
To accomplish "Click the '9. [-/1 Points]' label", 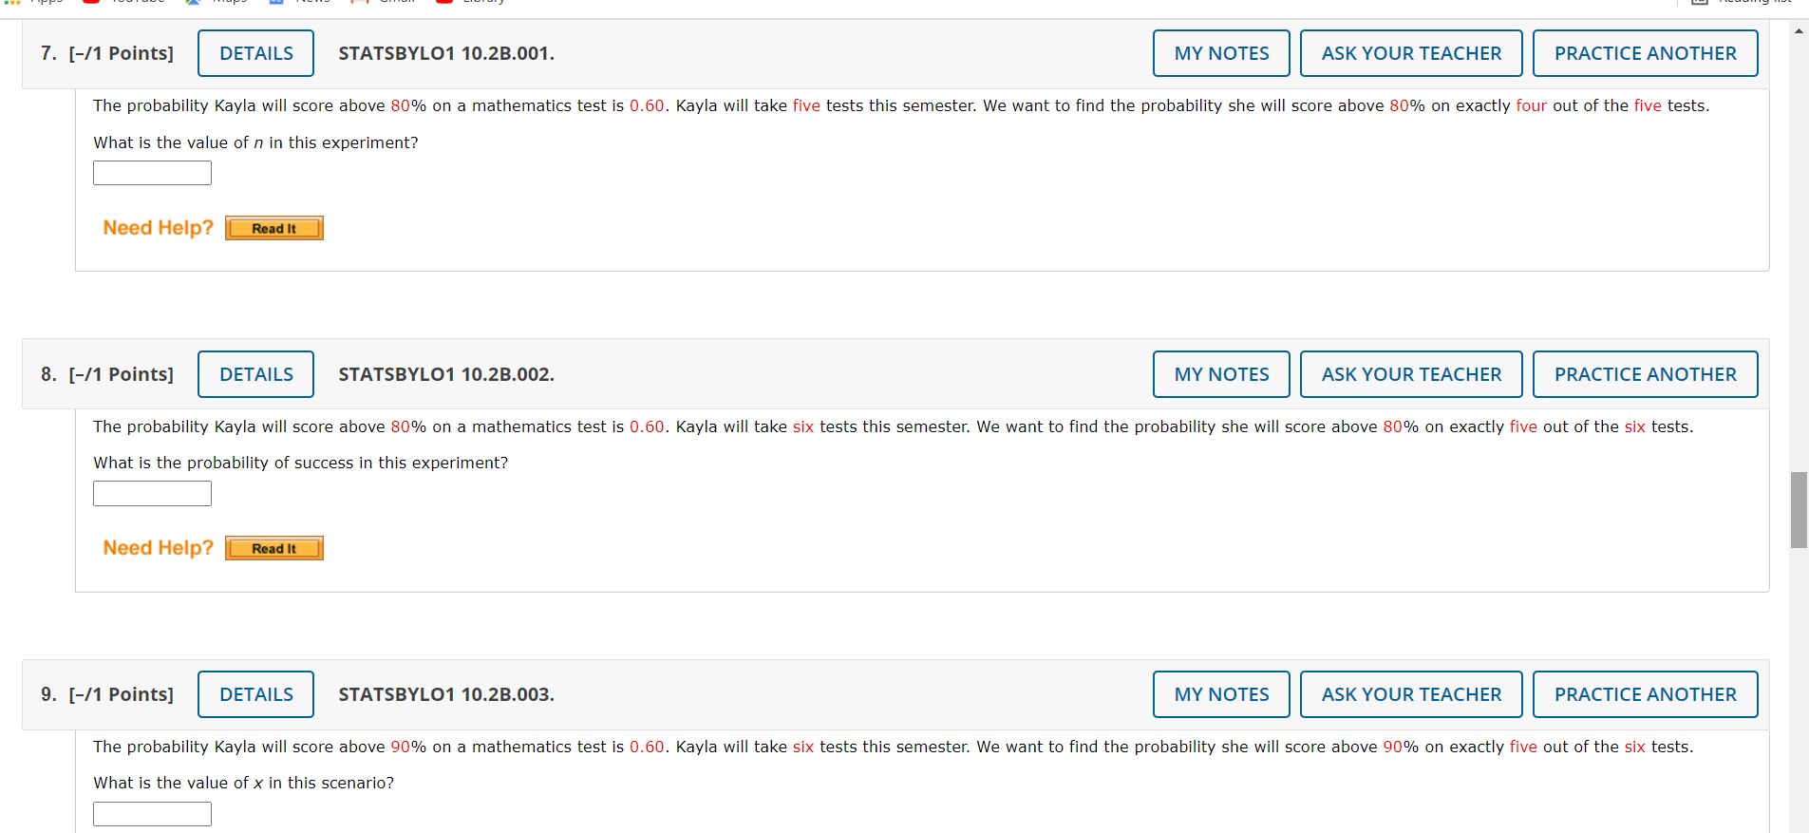I will [107, 694].
